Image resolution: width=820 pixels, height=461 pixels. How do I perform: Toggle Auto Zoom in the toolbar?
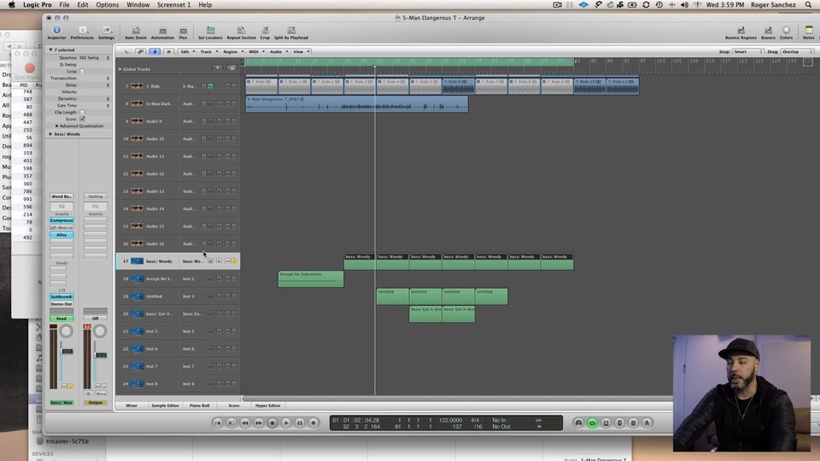(x=136, y=32)
